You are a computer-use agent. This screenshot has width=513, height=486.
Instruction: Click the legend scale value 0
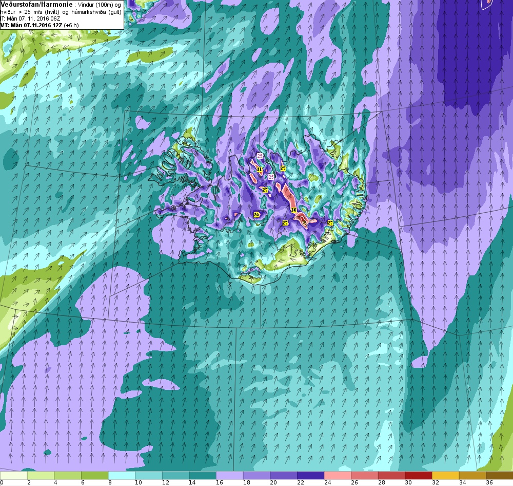(2, 482)
